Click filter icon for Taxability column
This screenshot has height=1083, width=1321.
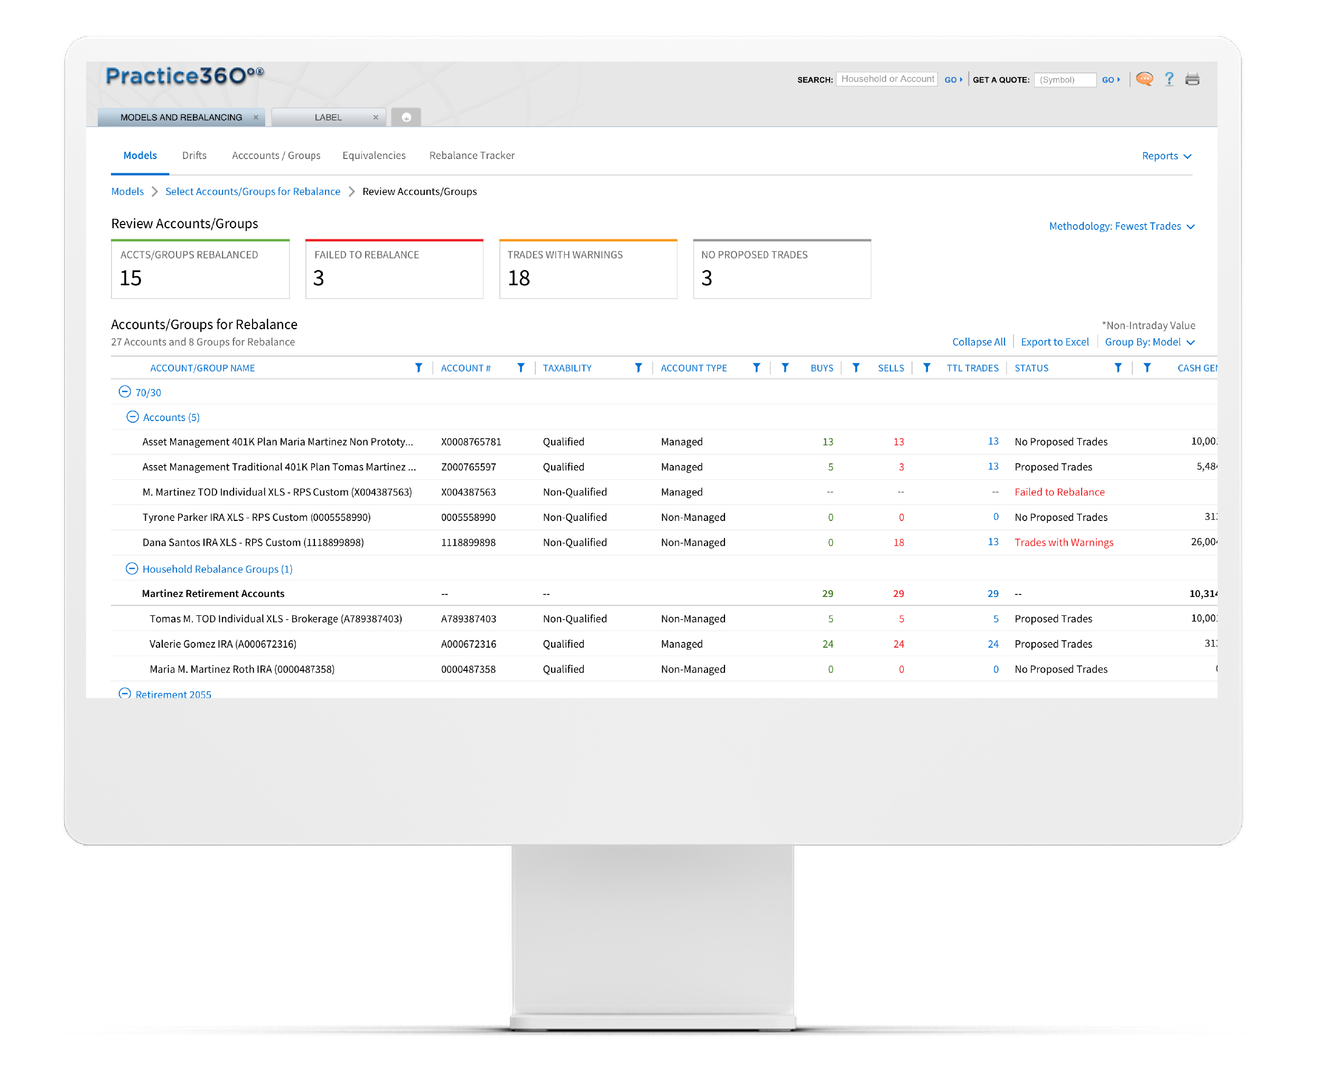click(638, 368)
